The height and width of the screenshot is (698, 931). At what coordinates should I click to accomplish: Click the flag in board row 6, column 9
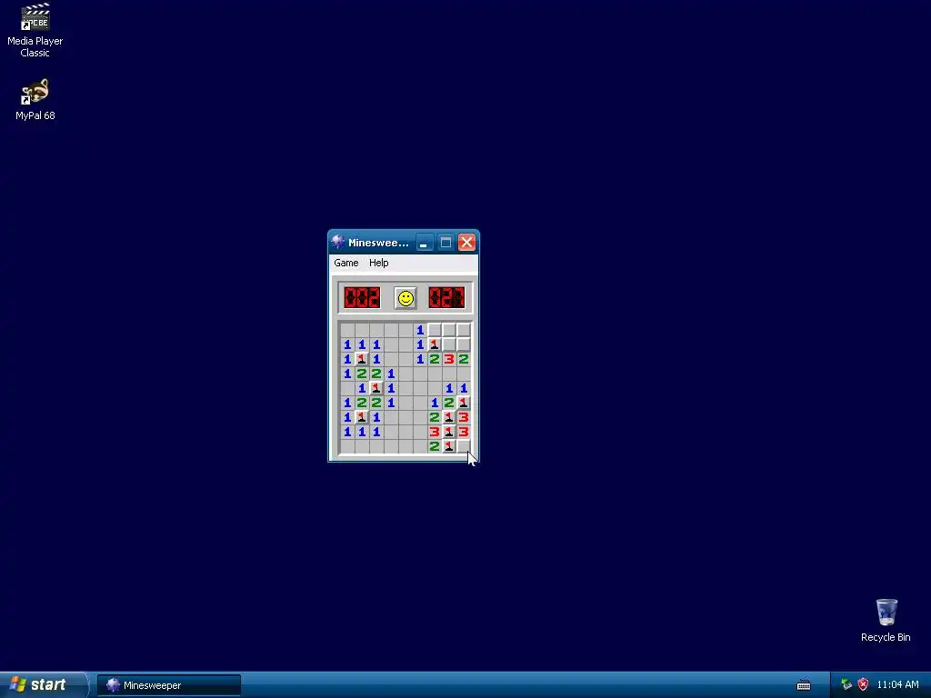coord(464,403)
